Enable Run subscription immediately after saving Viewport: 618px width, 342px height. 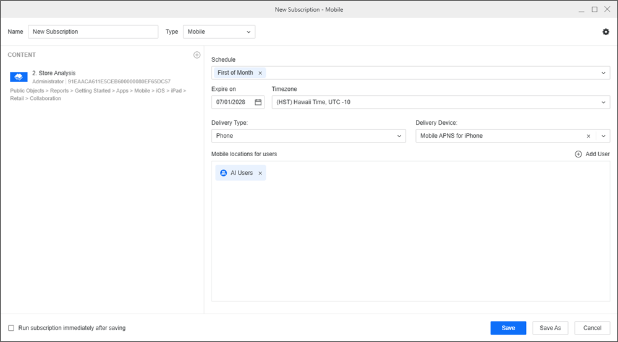(11, 328)
